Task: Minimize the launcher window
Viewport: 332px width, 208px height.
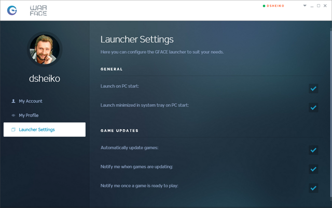Action: coord(312,6)
